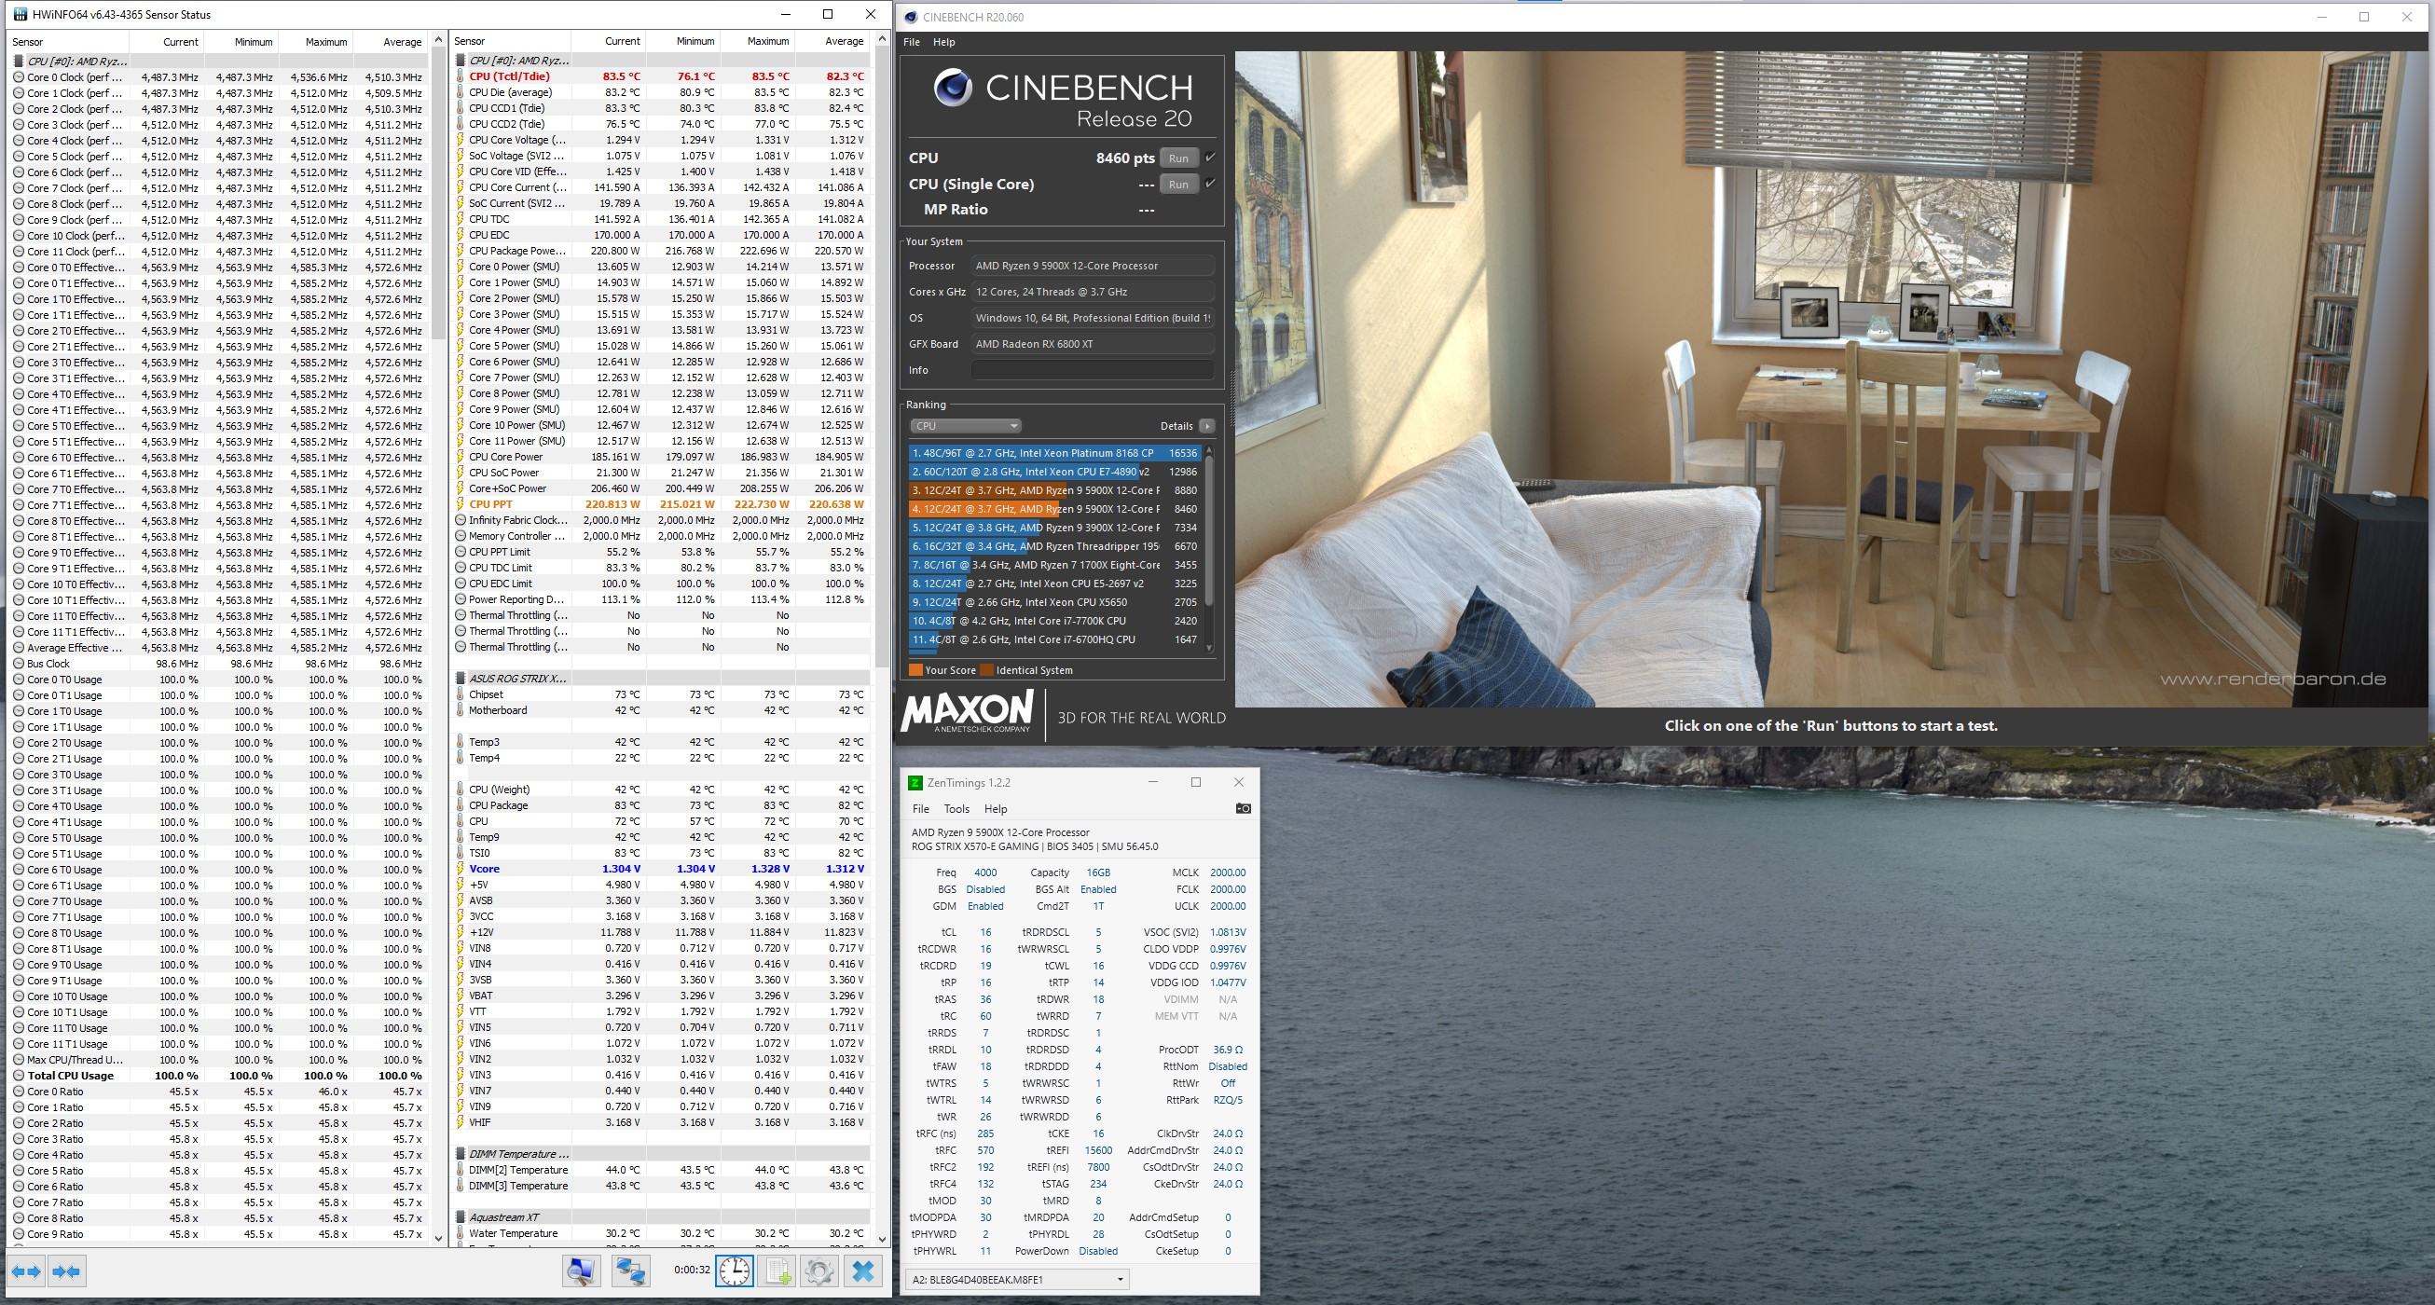The width and height of the screenshot is (2435, 1305).
Task: Click the Cinebench title bar logo
Action: tap(909, 17)
